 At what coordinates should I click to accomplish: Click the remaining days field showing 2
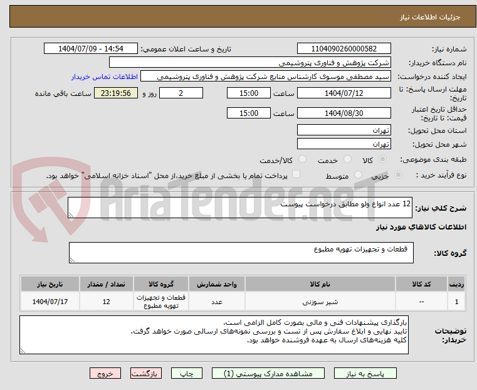(x=181, y=93)
